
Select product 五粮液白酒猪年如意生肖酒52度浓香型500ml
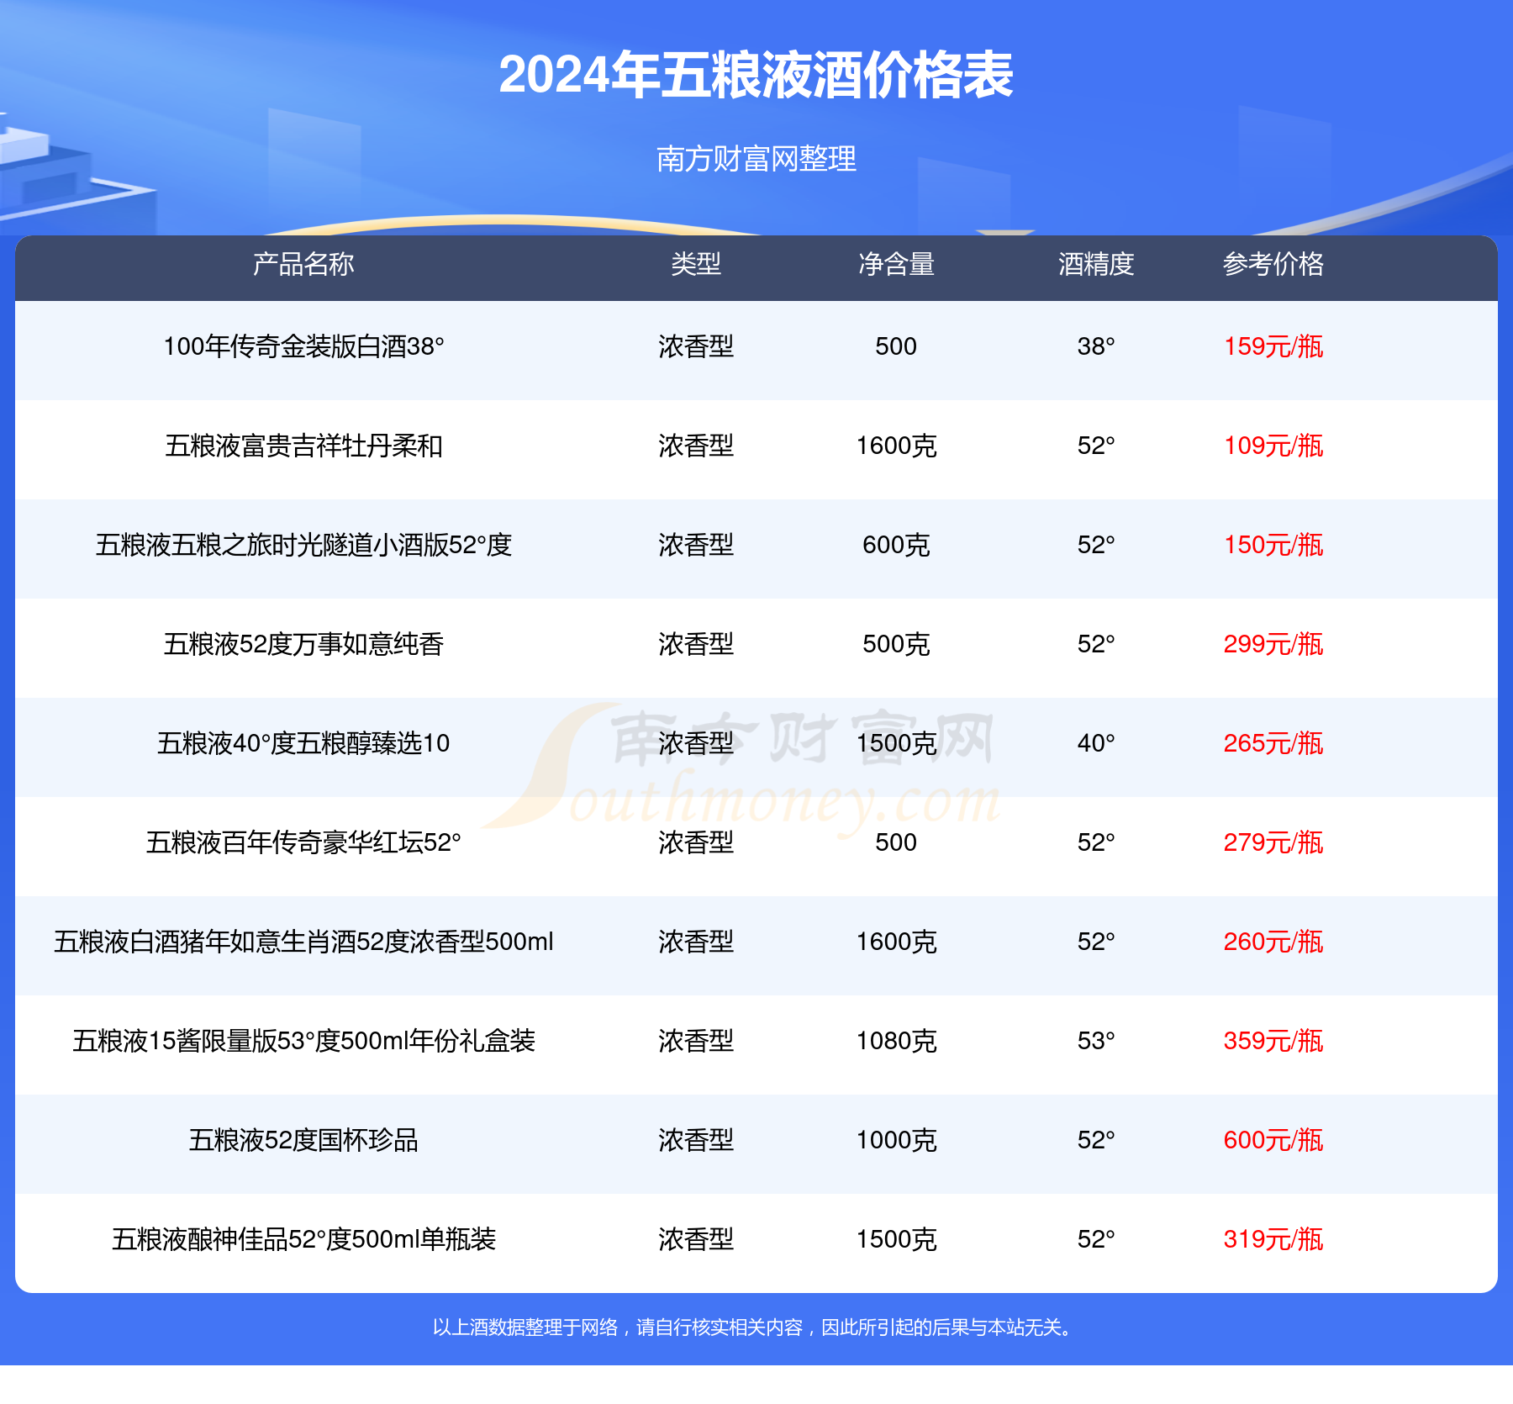point(303,942)
